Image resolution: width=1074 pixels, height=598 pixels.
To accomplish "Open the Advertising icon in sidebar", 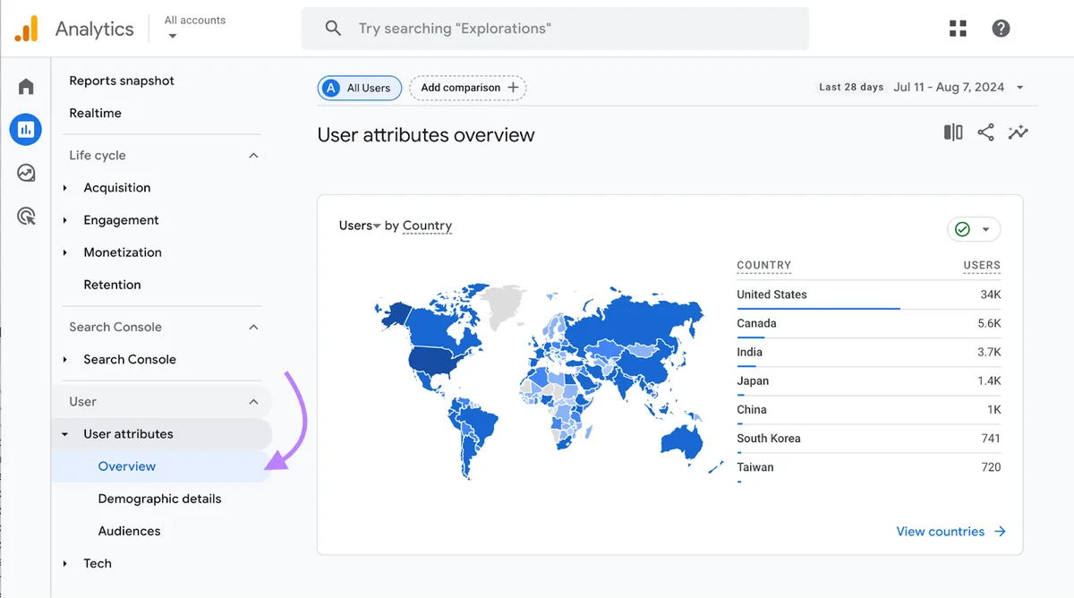I will click(26, 216).
